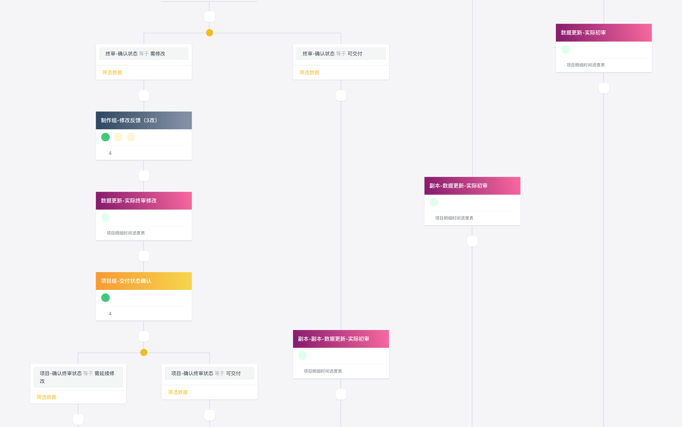Click 项目明细时间进度表 in 数据更新-实际初审 node
Screen dimensions: 682x427
click(x=586, y=65)
